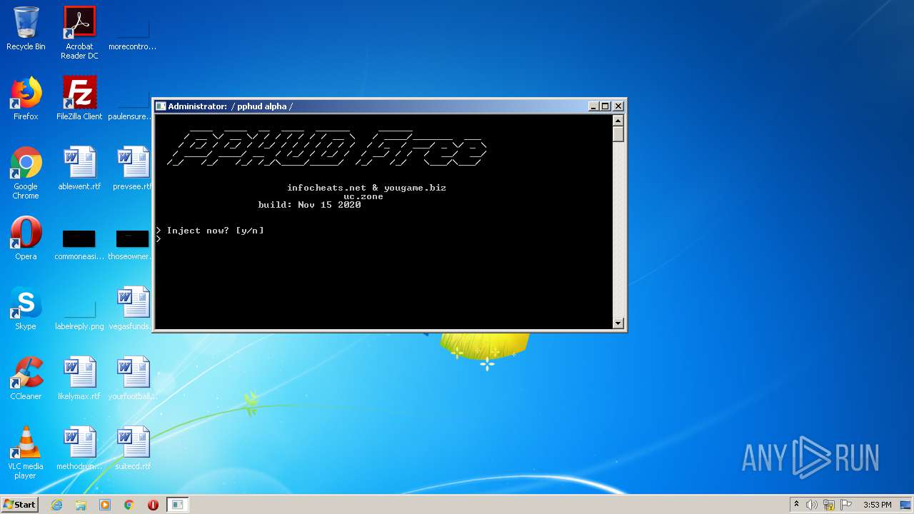Select the methodrun document icon
914x514 pixels.
click(79, 448)
